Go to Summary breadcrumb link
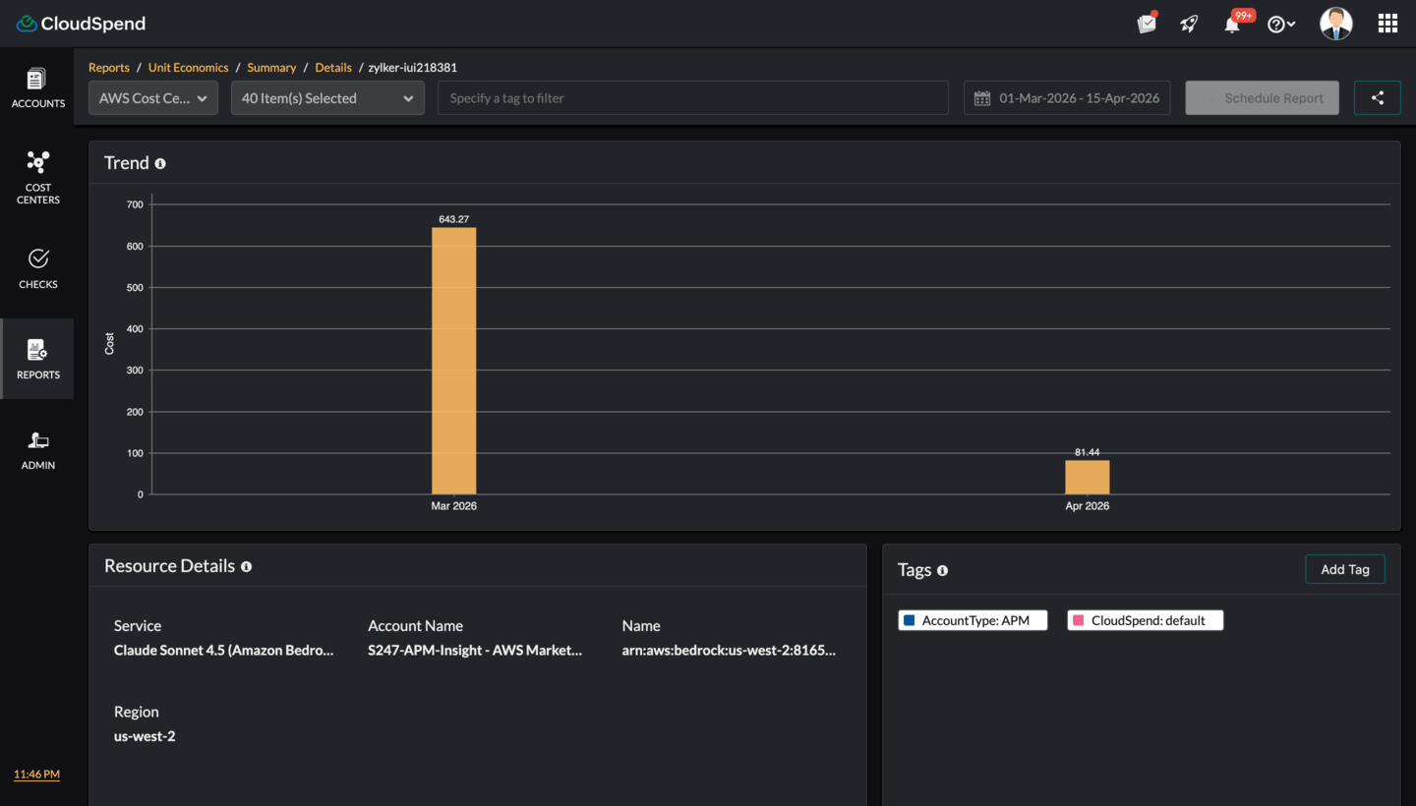 pos(271,68)
